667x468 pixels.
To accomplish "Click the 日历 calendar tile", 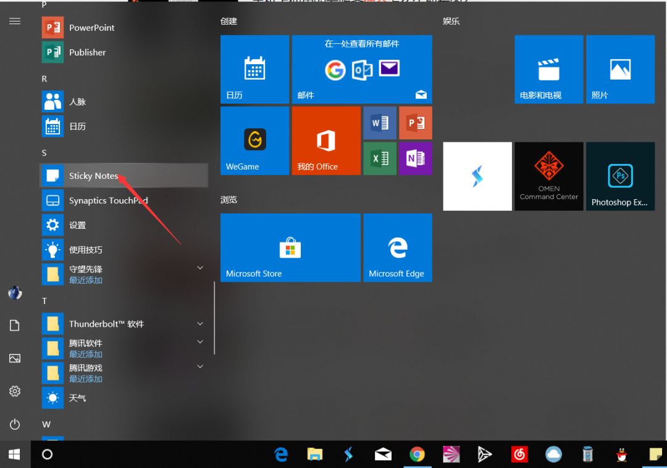I will tap(255, 69).
